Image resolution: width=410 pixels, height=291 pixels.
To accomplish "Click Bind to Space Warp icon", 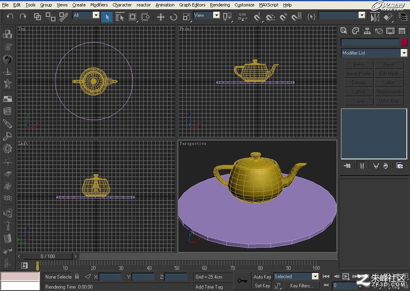I will pos(63,17).
